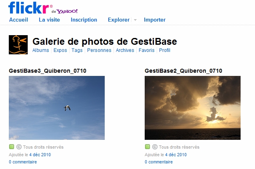Switch to the Albums tab
255x169 pixels.
tap(41, 50)
